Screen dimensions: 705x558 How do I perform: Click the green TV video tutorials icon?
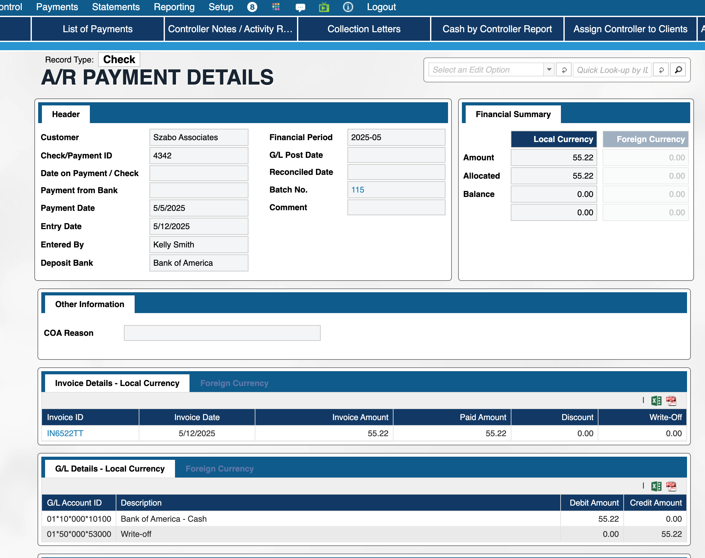(324, 7)
